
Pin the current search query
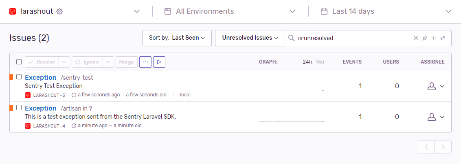point(425,38)
